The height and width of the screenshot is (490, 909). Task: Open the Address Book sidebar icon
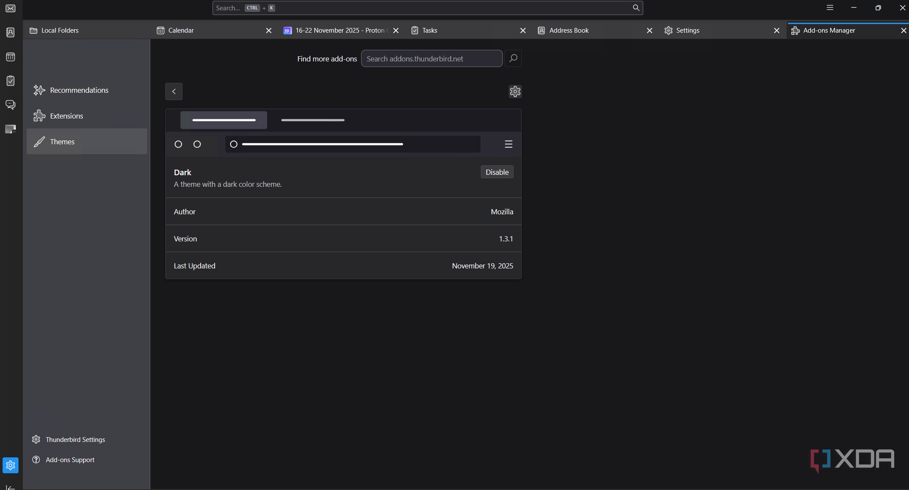point(11,33)
